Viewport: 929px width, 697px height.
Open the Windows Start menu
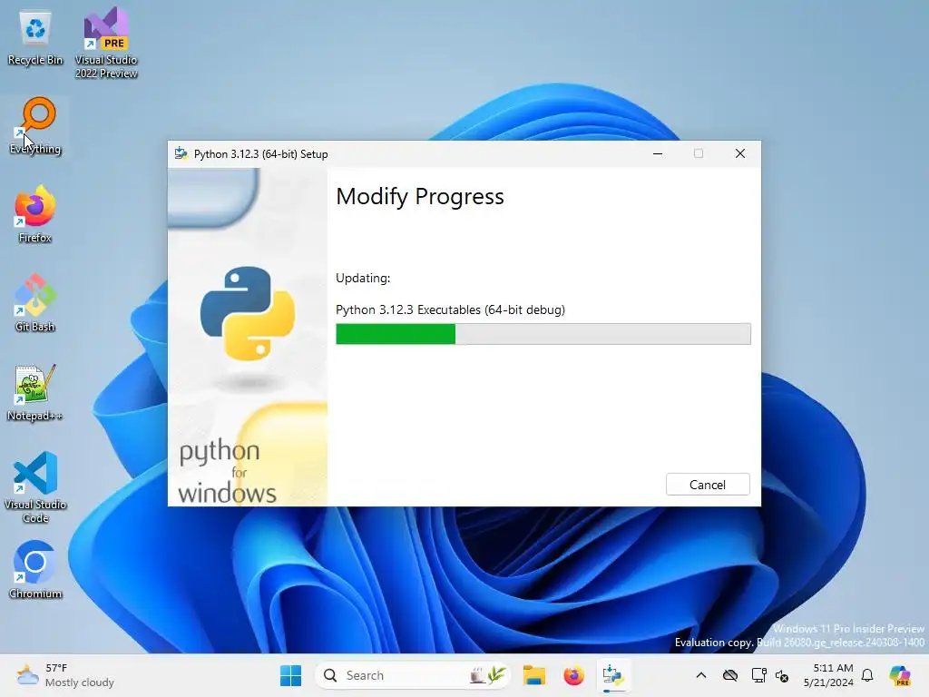click(x=290, y=675)
